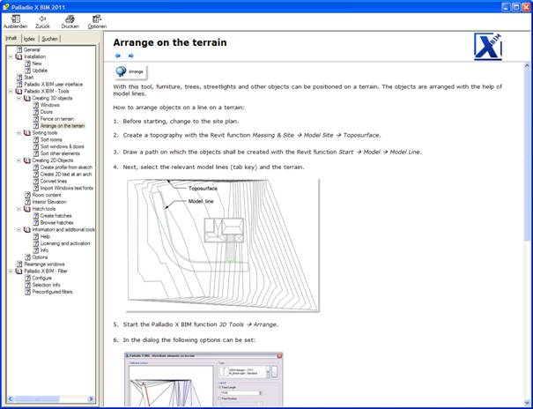Switch to the Index tab

coord(29,39)
